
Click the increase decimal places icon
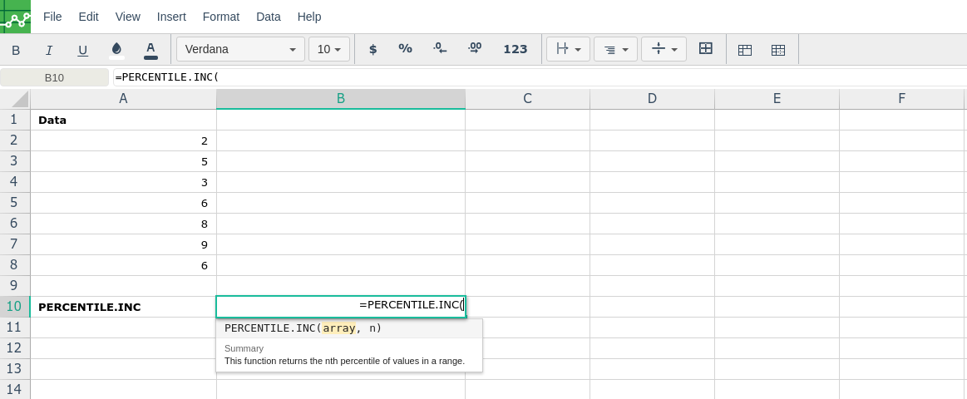[x=475, y=49]
